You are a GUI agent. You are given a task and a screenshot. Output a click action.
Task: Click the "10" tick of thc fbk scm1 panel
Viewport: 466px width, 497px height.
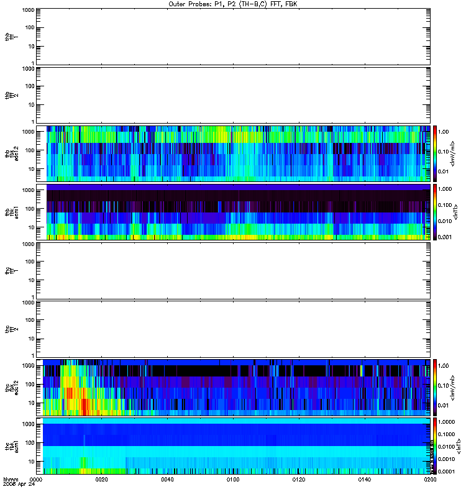31,462
